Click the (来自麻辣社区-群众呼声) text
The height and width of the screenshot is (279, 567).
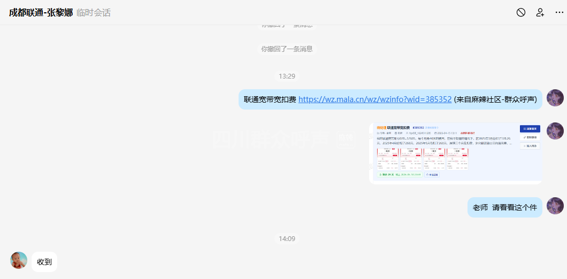coord(495,99)
